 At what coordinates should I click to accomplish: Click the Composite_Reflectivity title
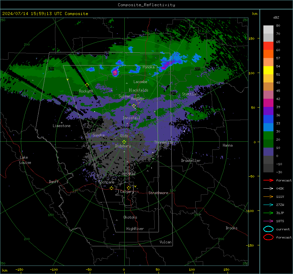click(146, 5)
